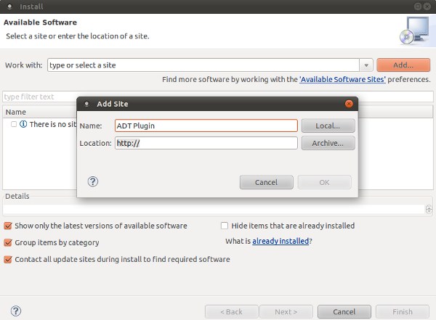Open the 'Available Software Sites' preferences link
Screen dimensions: 436x320
(x=342, y=79)
